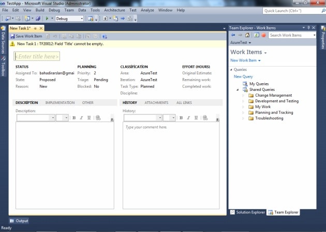326x232 pixels.
Task: Toggle underline in History editor
Action: (x=196, y=118)
